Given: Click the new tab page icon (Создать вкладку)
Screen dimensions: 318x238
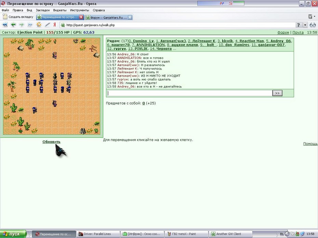Looking at the screenshot, I should click(x=5, y=17).
